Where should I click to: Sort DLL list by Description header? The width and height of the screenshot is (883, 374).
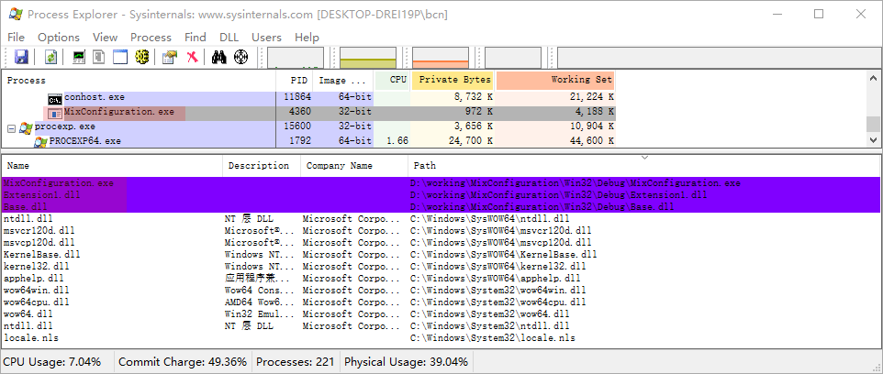click(263, 166)
